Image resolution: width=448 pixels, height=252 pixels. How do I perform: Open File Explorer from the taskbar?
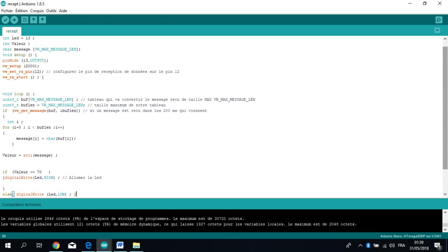point(136,245)
